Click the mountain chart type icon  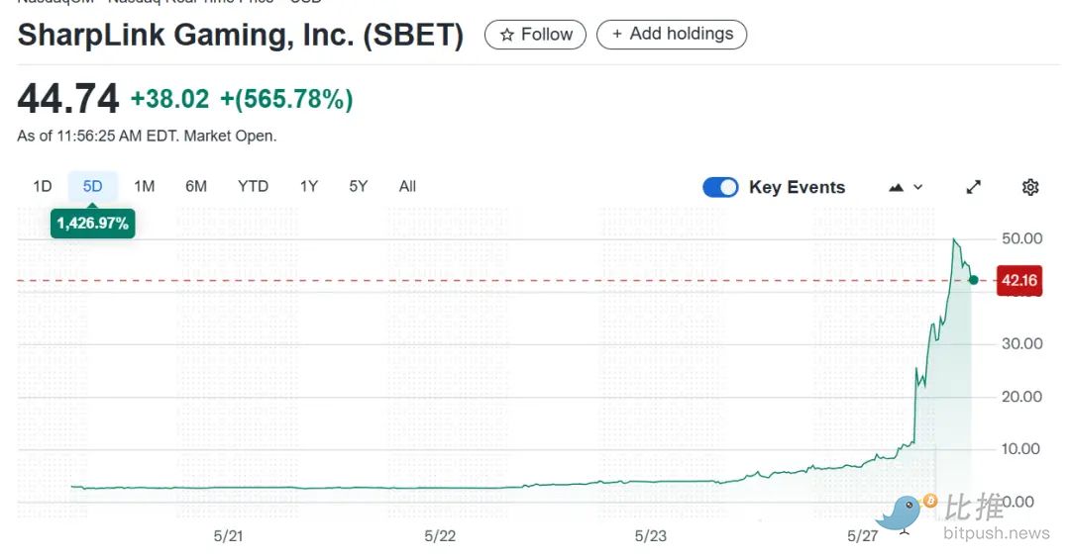tap(897, 187)
